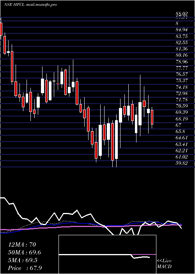Screen dimensions: 195x274
Task: Click the 12MA : 70 reading
Action: [22, 245]
